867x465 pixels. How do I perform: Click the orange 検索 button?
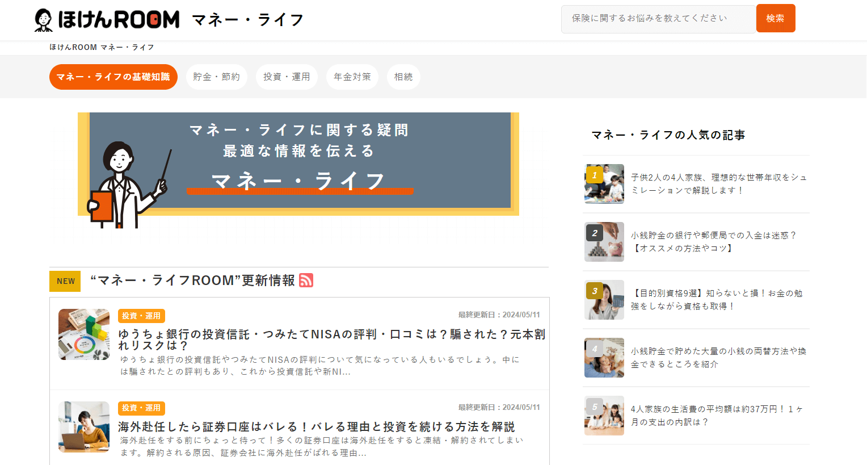[x=776, y=18]
